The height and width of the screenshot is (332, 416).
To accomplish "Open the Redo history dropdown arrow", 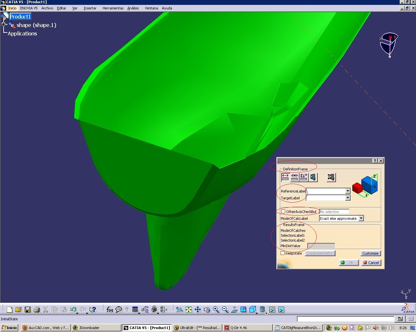I will [87, 313].
